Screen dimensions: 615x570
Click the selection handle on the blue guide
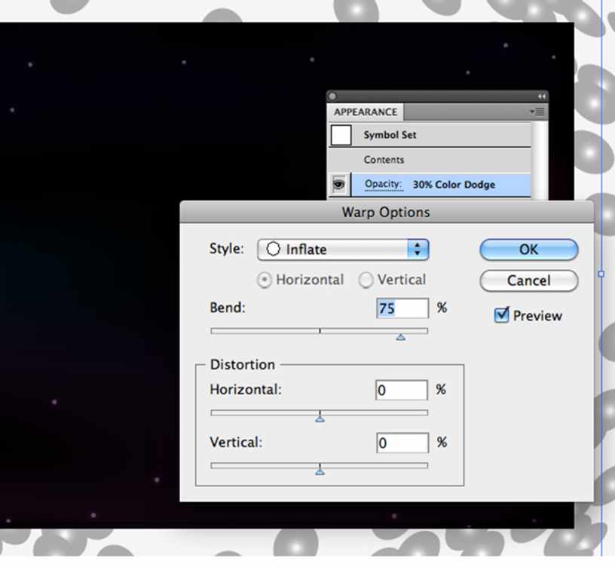(601, 274)
